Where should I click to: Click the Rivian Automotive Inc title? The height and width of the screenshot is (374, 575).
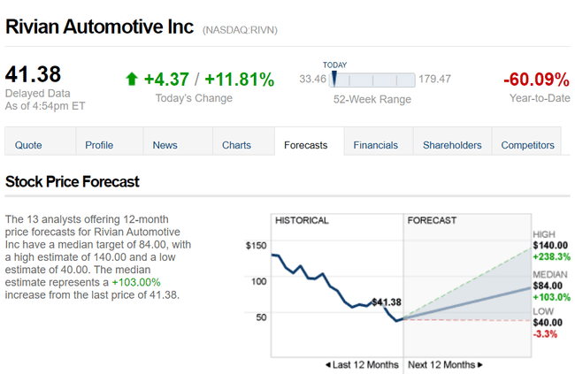tap(99, 26)
